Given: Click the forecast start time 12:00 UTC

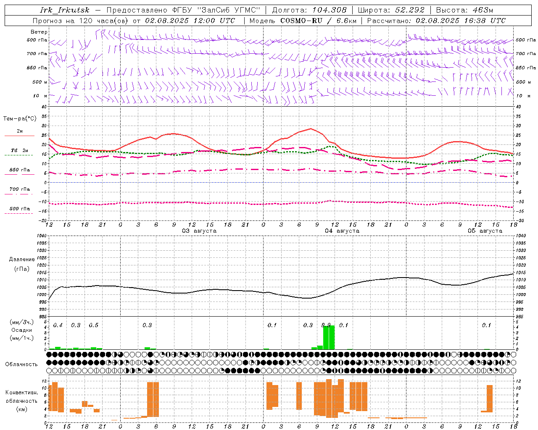Looking at the screenshot, I should (214, 21).
